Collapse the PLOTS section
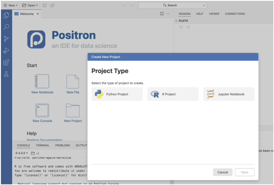The width and height of the screenshot is (274, 185). coord(176,21)
